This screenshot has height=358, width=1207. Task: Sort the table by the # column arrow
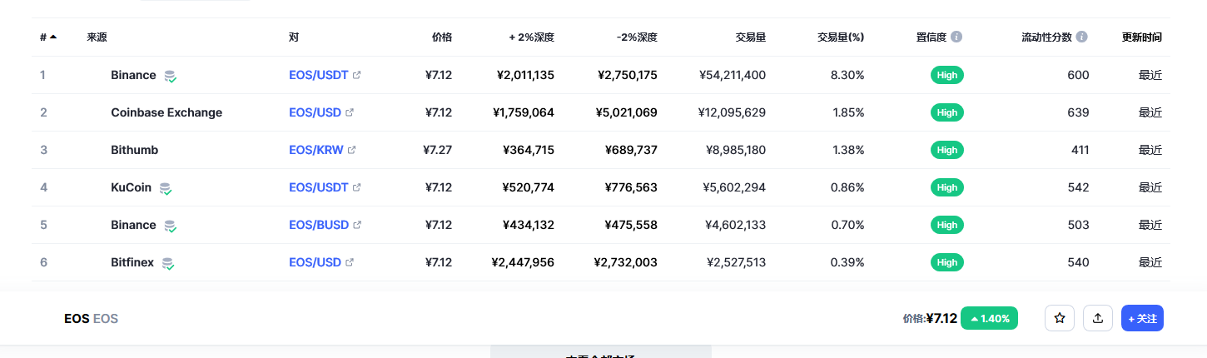(x=53, y=37)
